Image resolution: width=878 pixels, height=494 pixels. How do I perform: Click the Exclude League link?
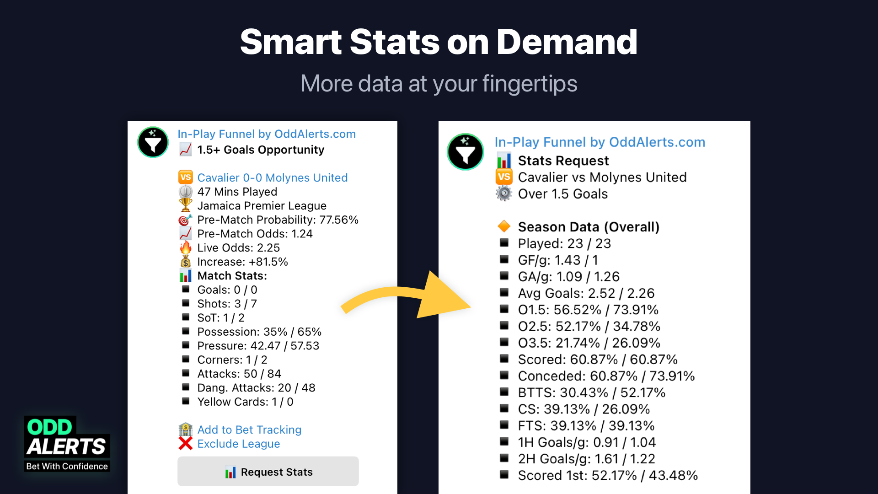[x=238, y=444]
